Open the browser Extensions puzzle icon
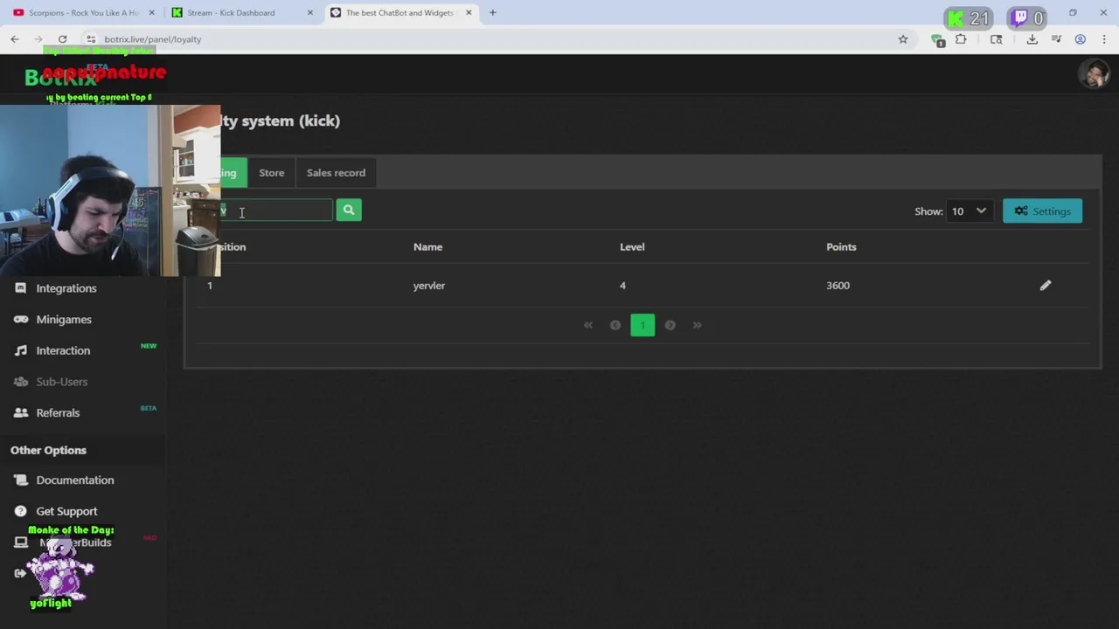 tap(961, 39)
